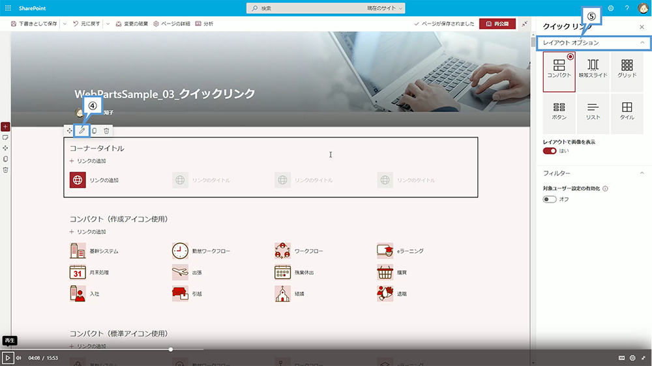Screen dimensions: 652x366
Task: Click the SharePoint brand link
Action: click(32, 8)
